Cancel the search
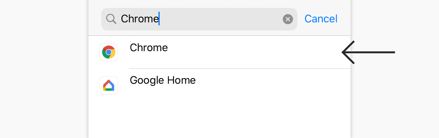This screenshot has width=439, height=138. pyautogui.click(x=321, y=19)
